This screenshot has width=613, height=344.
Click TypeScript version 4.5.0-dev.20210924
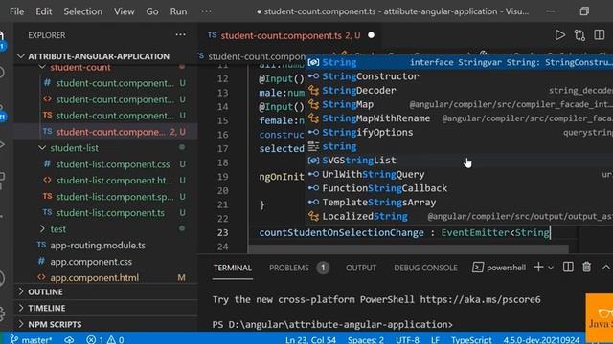point(541,340)
